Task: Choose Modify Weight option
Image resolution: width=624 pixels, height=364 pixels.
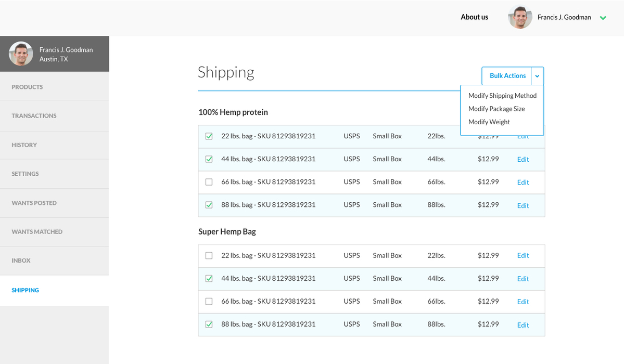Action: (x=489, y=122)
